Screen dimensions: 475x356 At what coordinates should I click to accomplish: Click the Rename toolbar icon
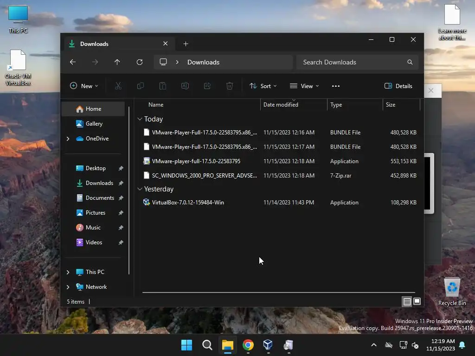pos(185,86)
